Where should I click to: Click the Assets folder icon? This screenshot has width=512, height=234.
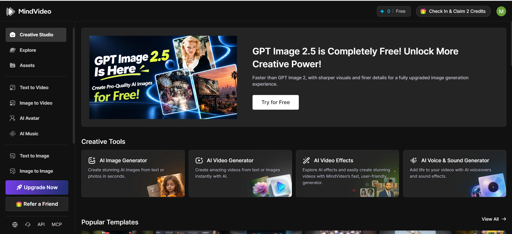(13, 65)
